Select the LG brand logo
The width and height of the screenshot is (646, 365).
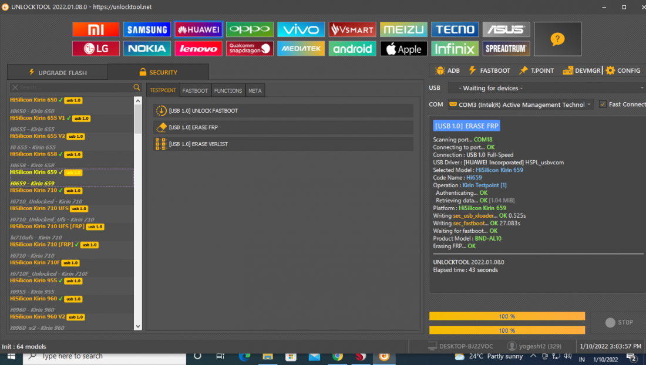pyautogui.click(x=96, y=49)
